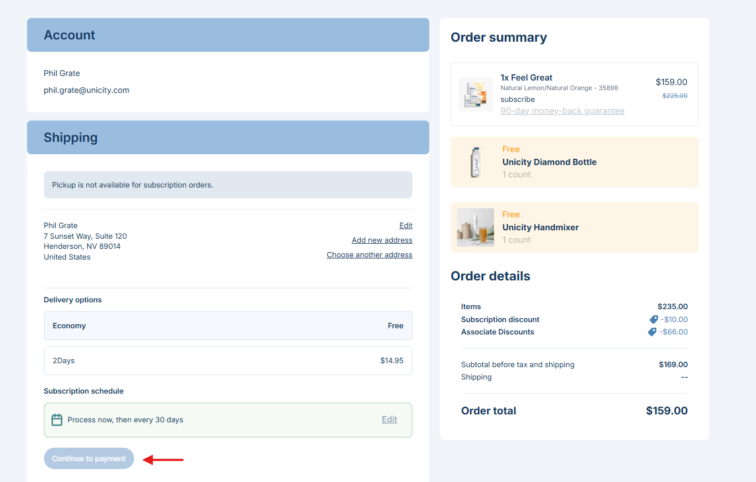The image size is (756, 482).
Task: Click the Feel Great product image
Action: 475,94
